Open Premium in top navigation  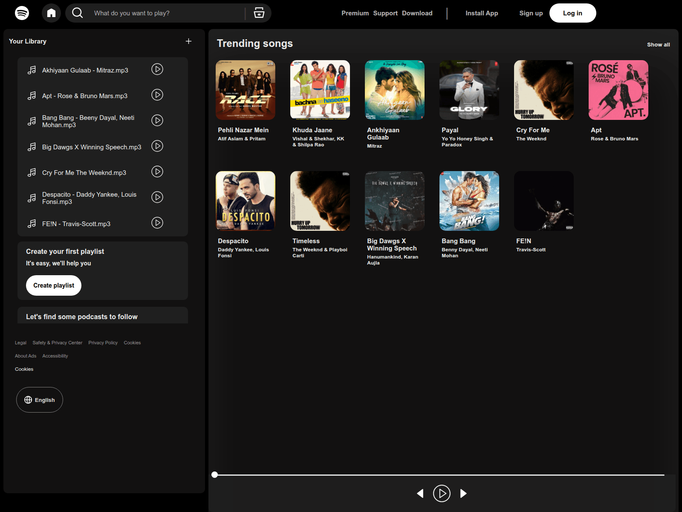point(355,13)
